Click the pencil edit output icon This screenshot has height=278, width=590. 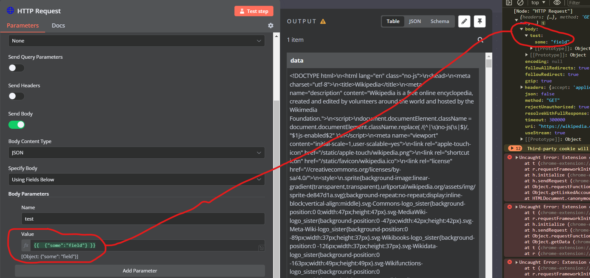[464, 21]
